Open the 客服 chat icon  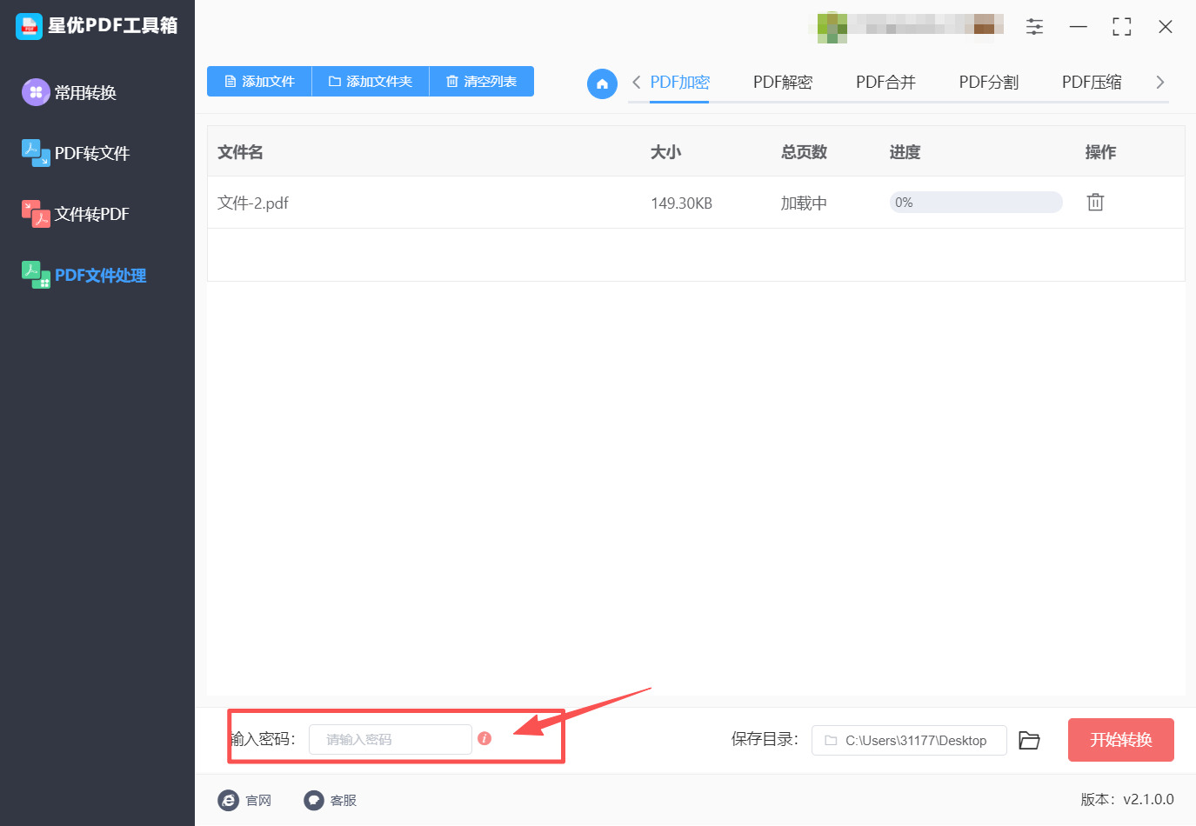(x=314, y=800)
